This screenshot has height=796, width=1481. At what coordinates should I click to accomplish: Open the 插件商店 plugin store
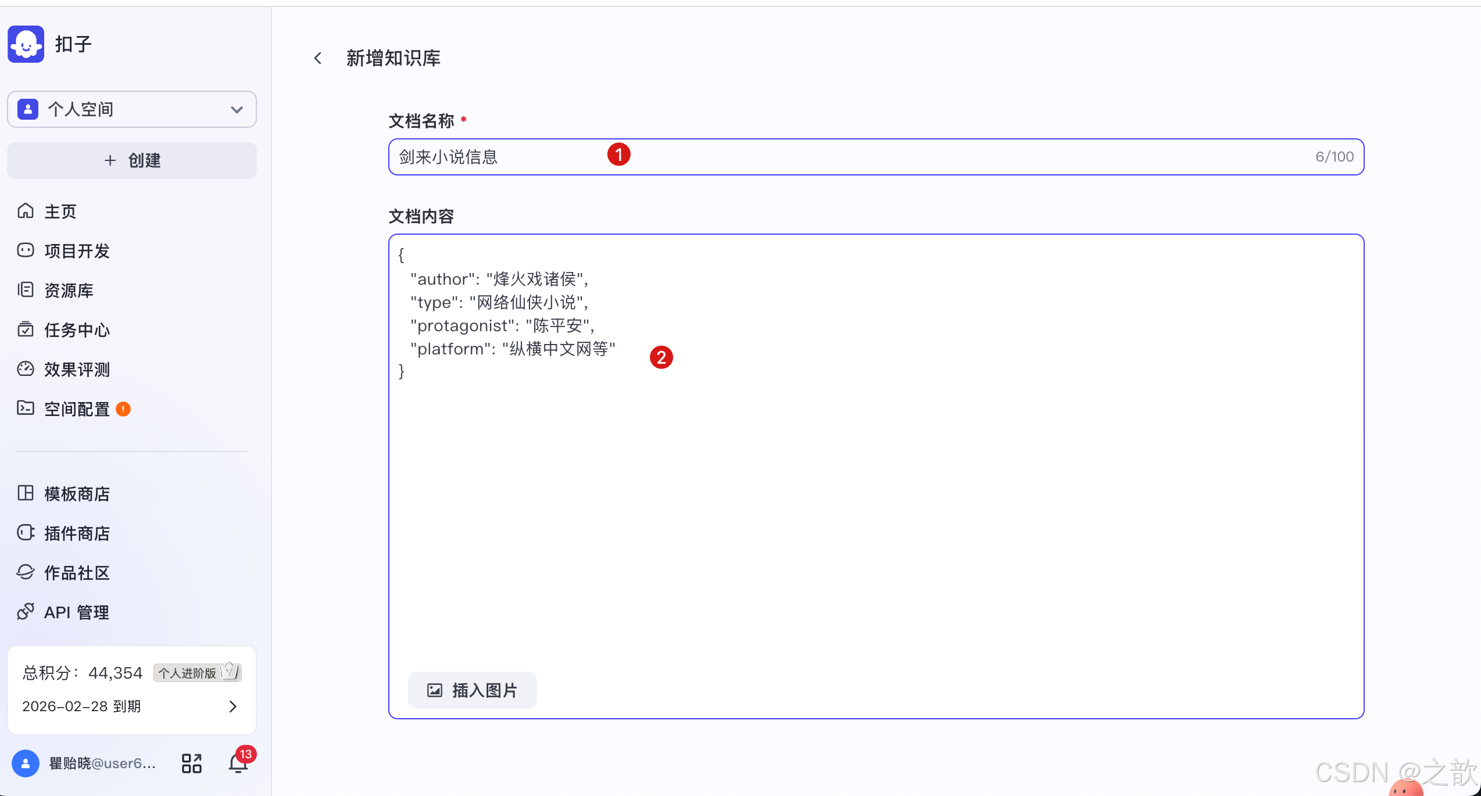point(77,533)
